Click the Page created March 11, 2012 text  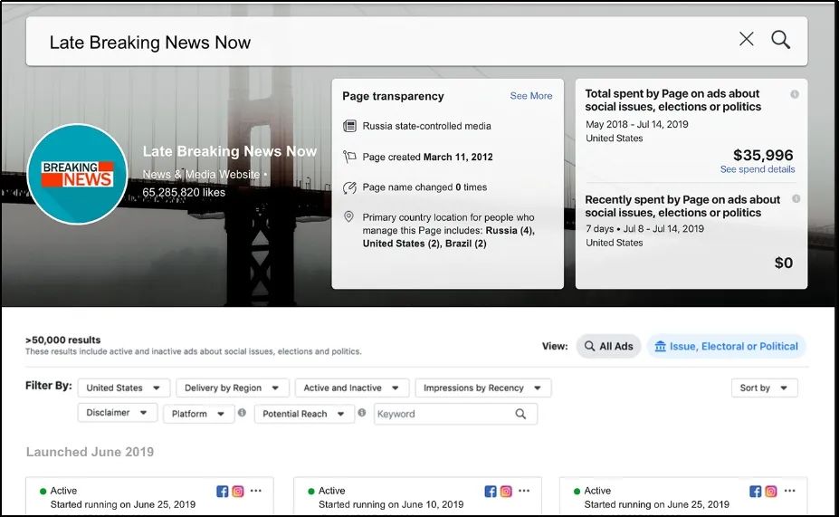point(427,157)
